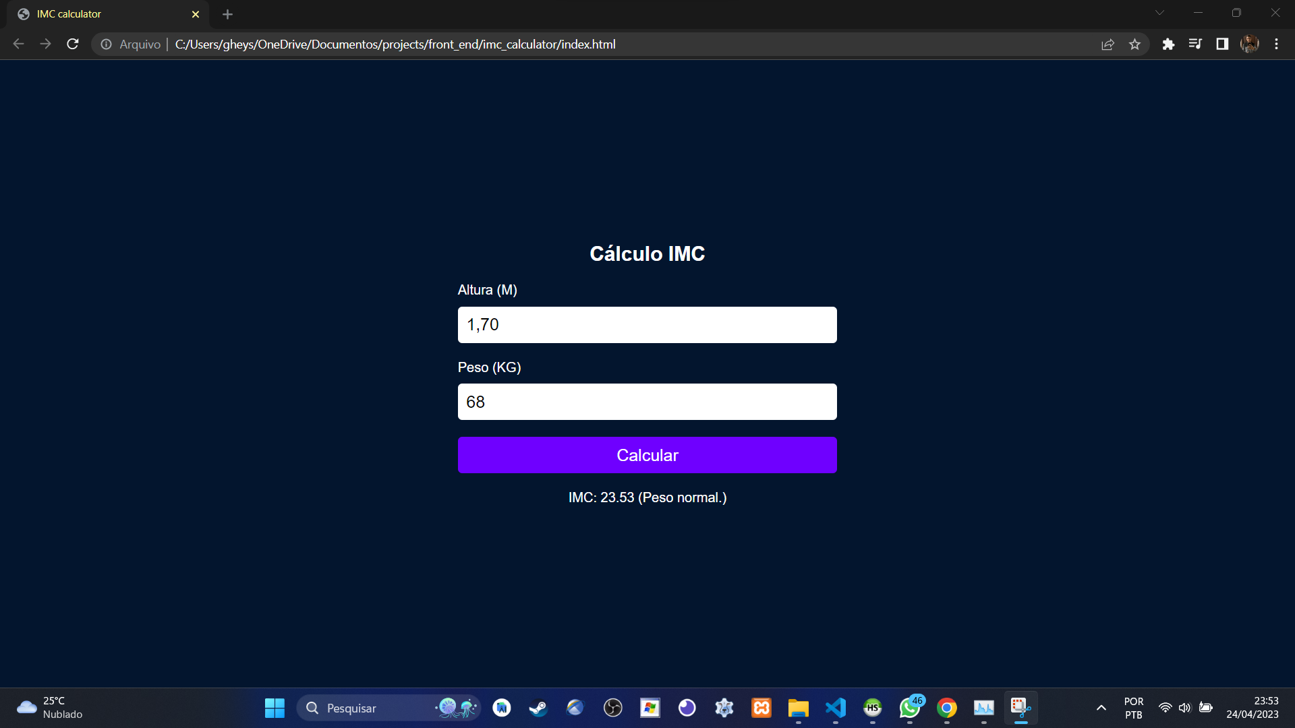Open Steam from the taskbar
The height and width of the screenshot is (728, 1295).
tap(538, 708)
